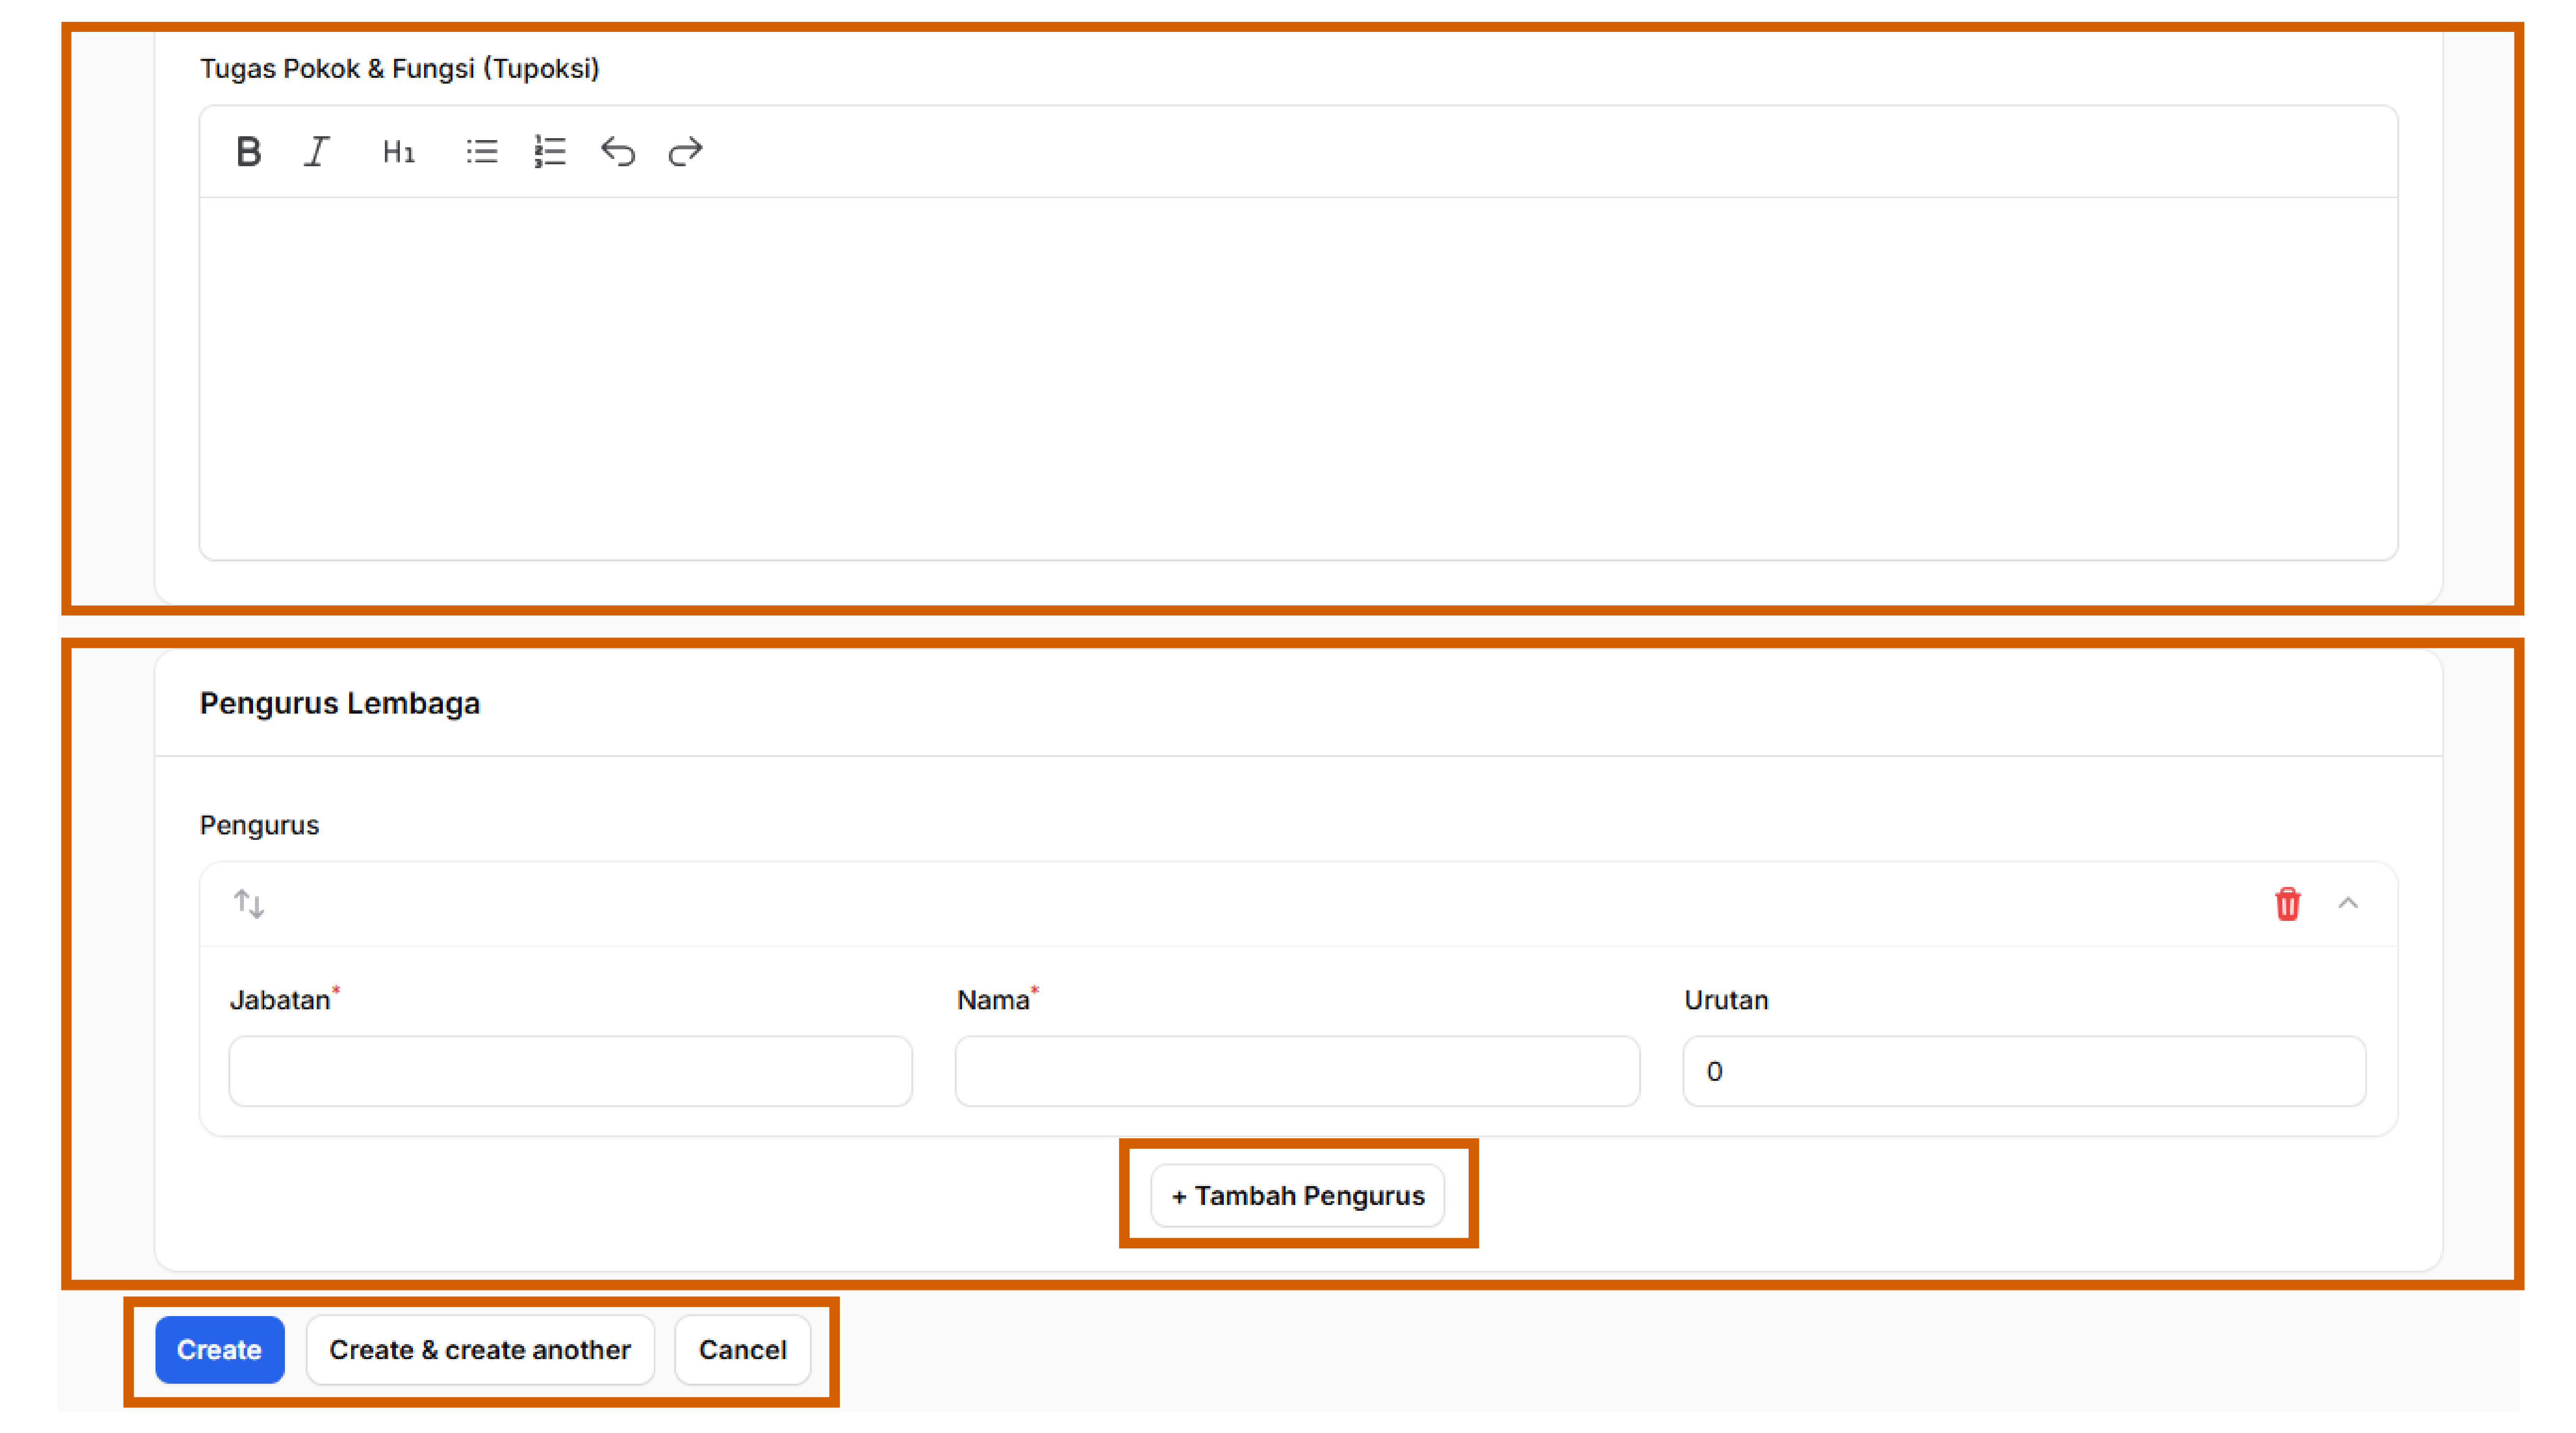This screenshot has height=1433, width=2576.
Task: Add another pengurus with Tambah Pengurus
Action: (1298, 1196)
